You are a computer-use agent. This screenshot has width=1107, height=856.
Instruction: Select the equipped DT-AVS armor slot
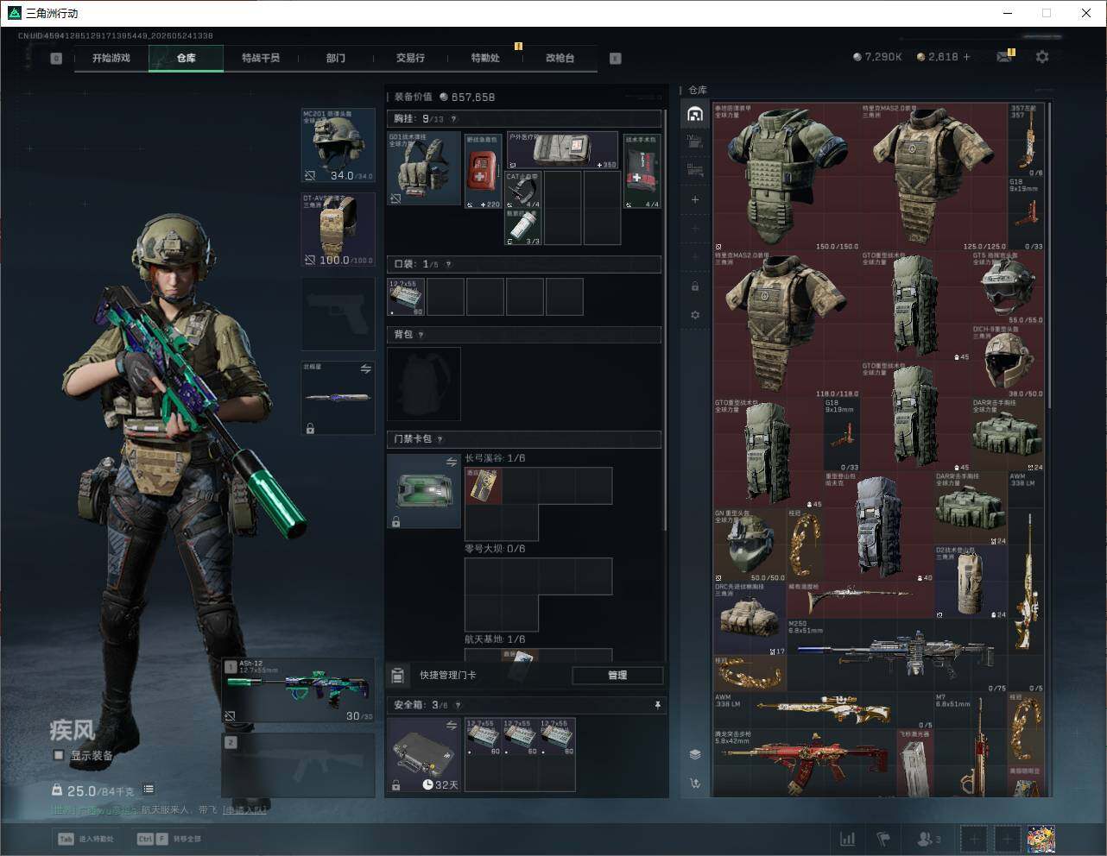(338, 230)
